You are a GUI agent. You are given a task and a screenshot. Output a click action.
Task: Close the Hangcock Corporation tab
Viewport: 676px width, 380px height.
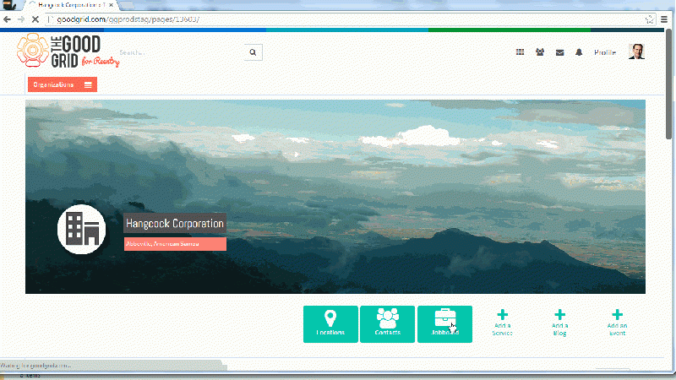coord(112,5)
